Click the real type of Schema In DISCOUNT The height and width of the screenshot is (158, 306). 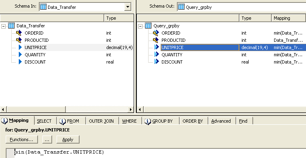point(110,62)
